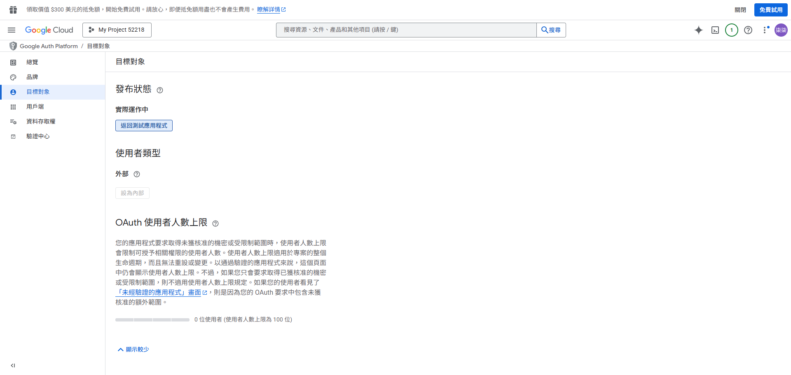This screenshot has width=791, height=375.
Task: Open the navigation hamburger menu
Action: 12,30
